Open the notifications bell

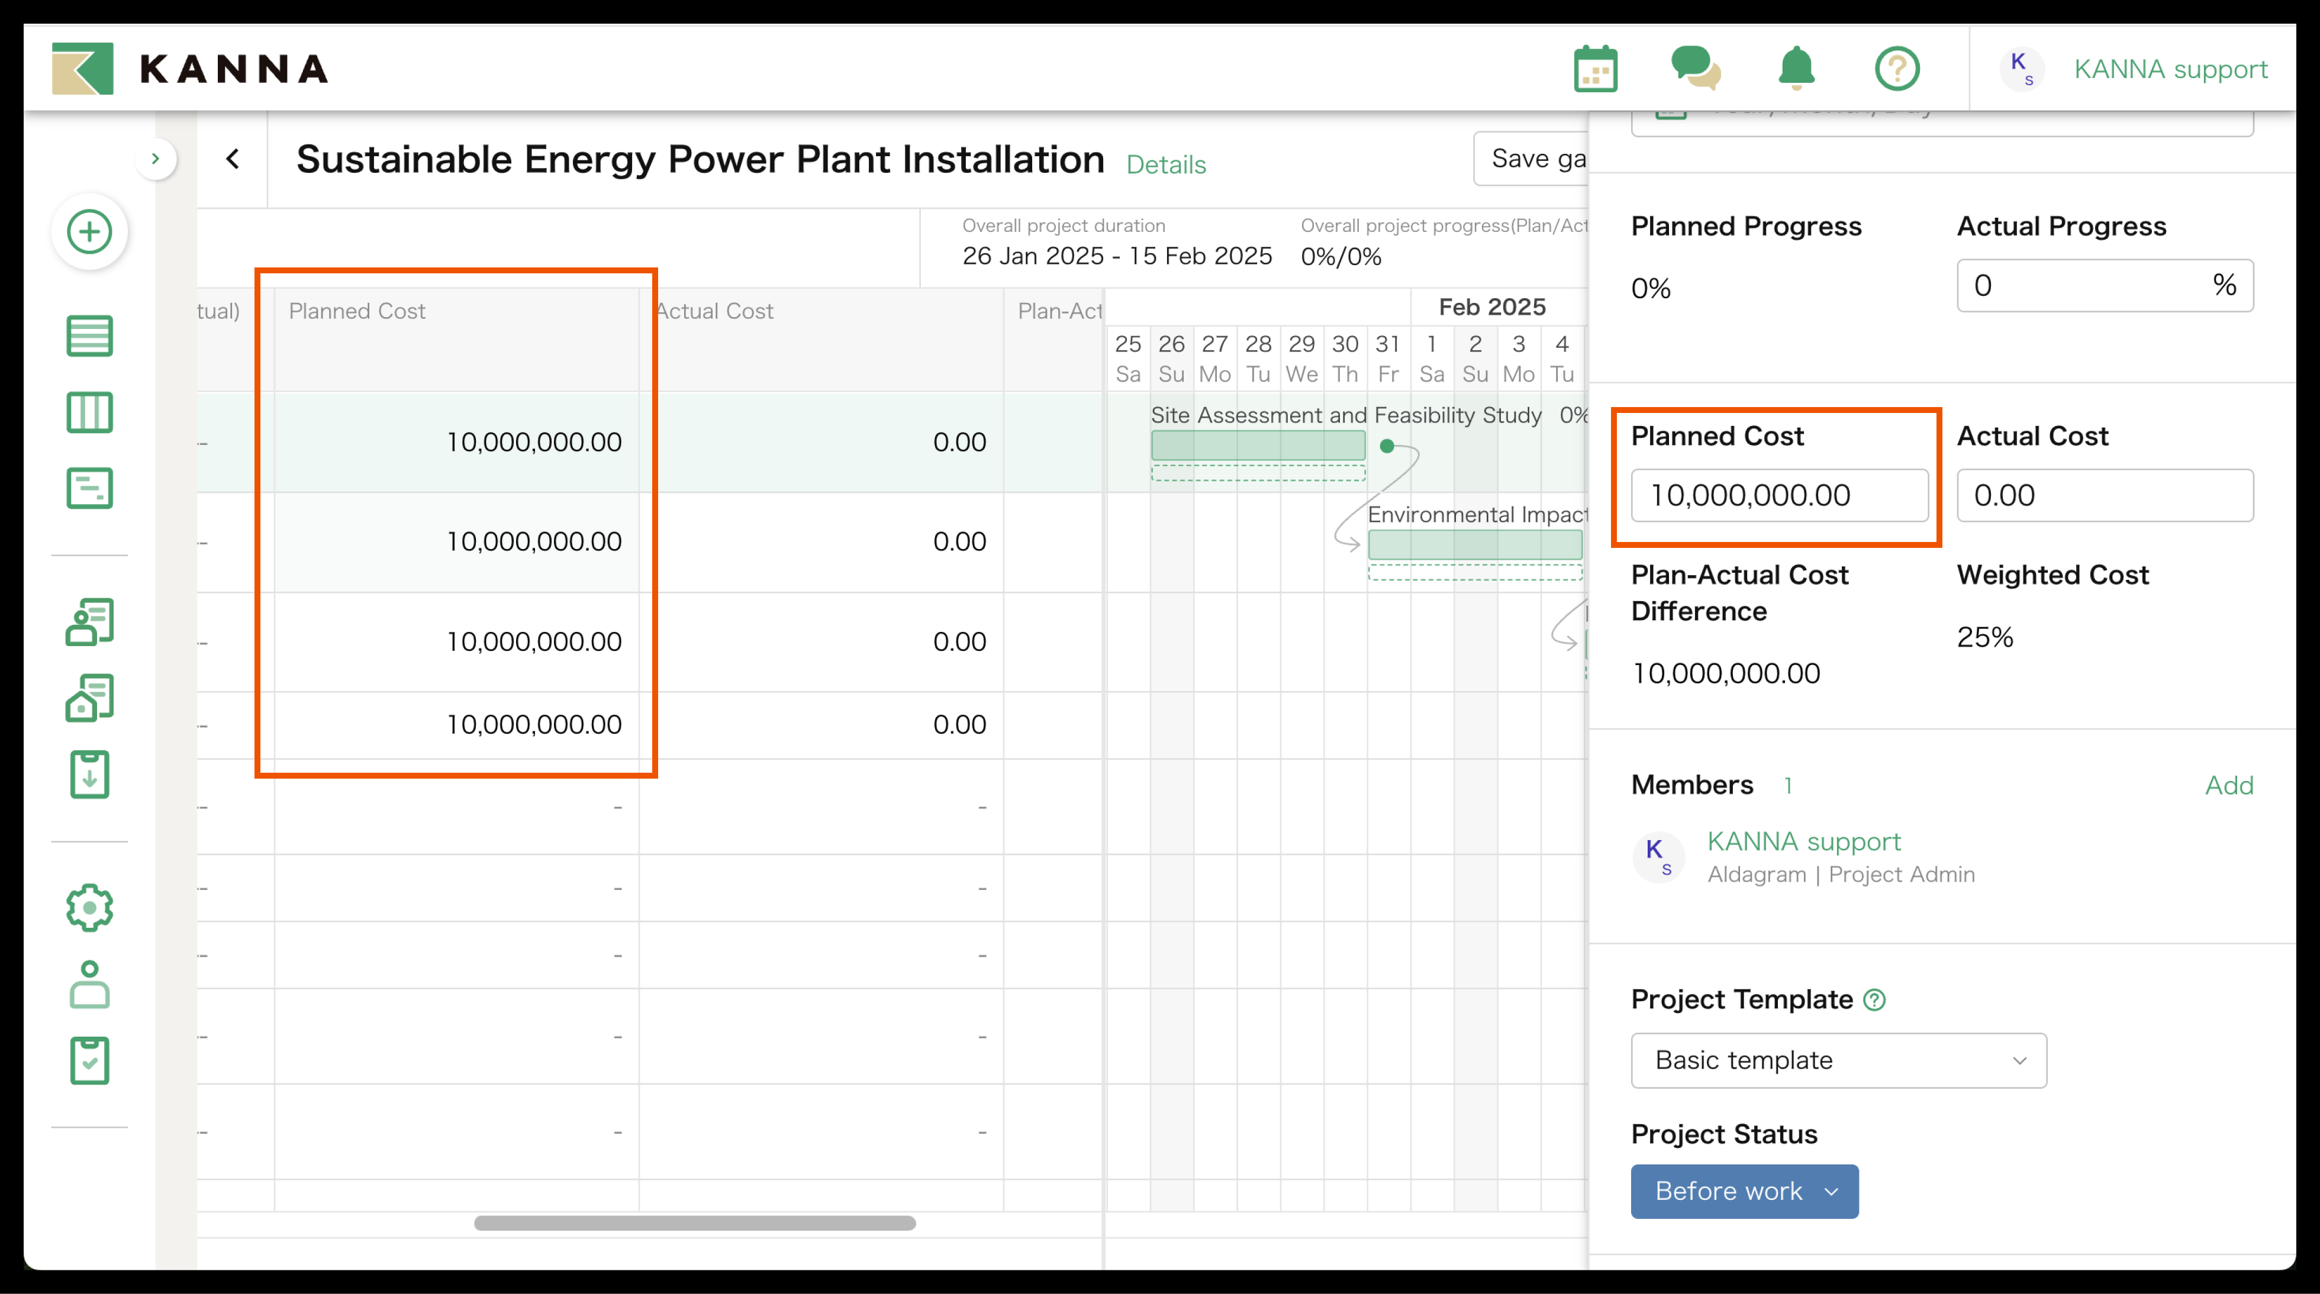[x=1796, y=69]
